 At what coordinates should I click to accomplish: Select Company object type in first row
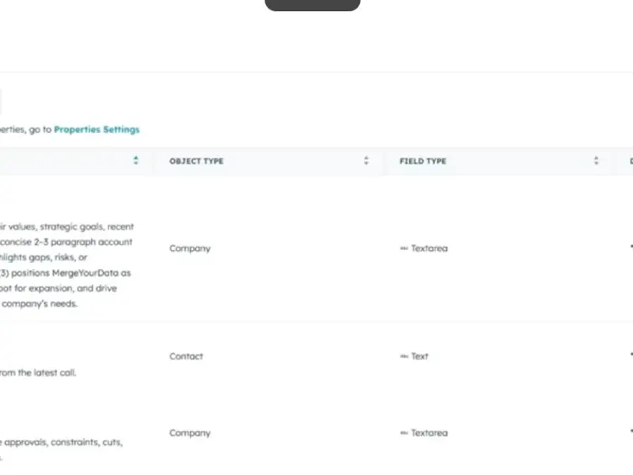tap(190, 249)
